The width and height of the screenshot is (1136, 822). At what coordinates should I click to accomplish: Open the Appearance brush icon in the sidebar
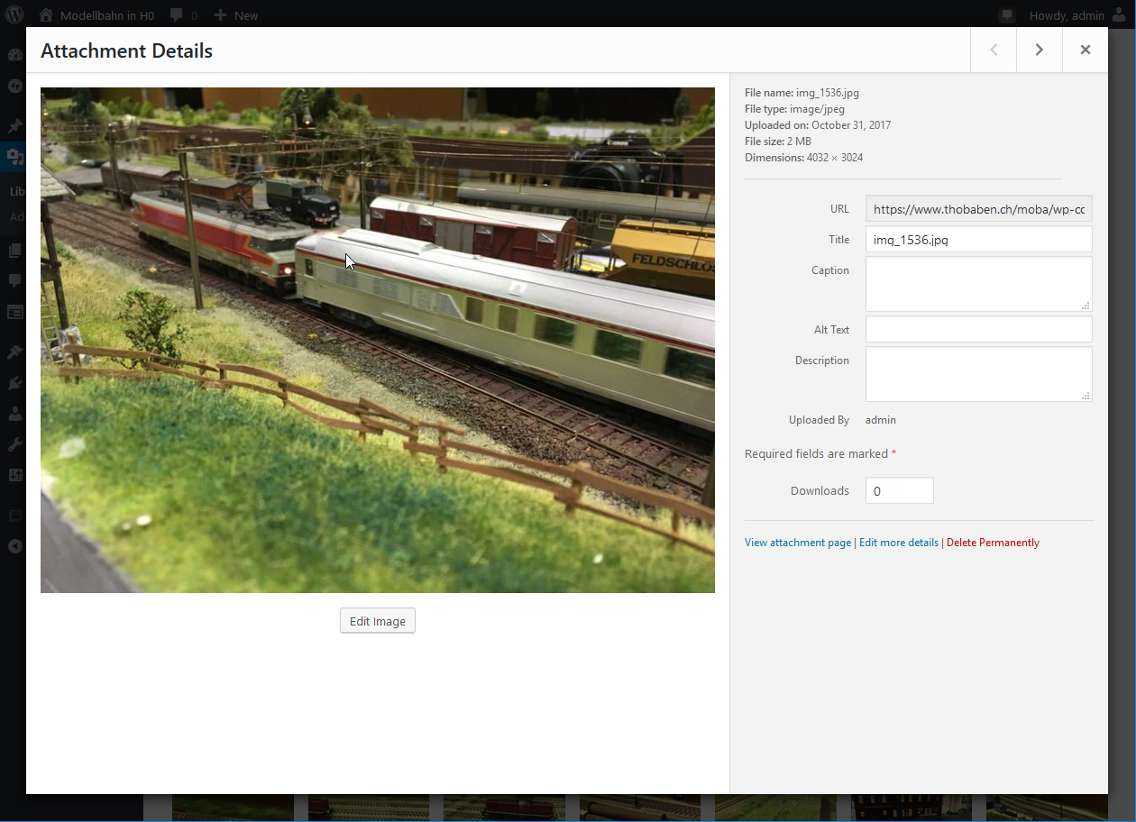point(15,352)
